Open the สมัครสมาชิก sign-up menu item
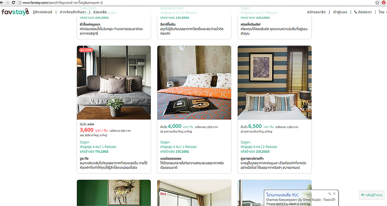The width and height of the screenshot is (387, 206). [316, 12]
